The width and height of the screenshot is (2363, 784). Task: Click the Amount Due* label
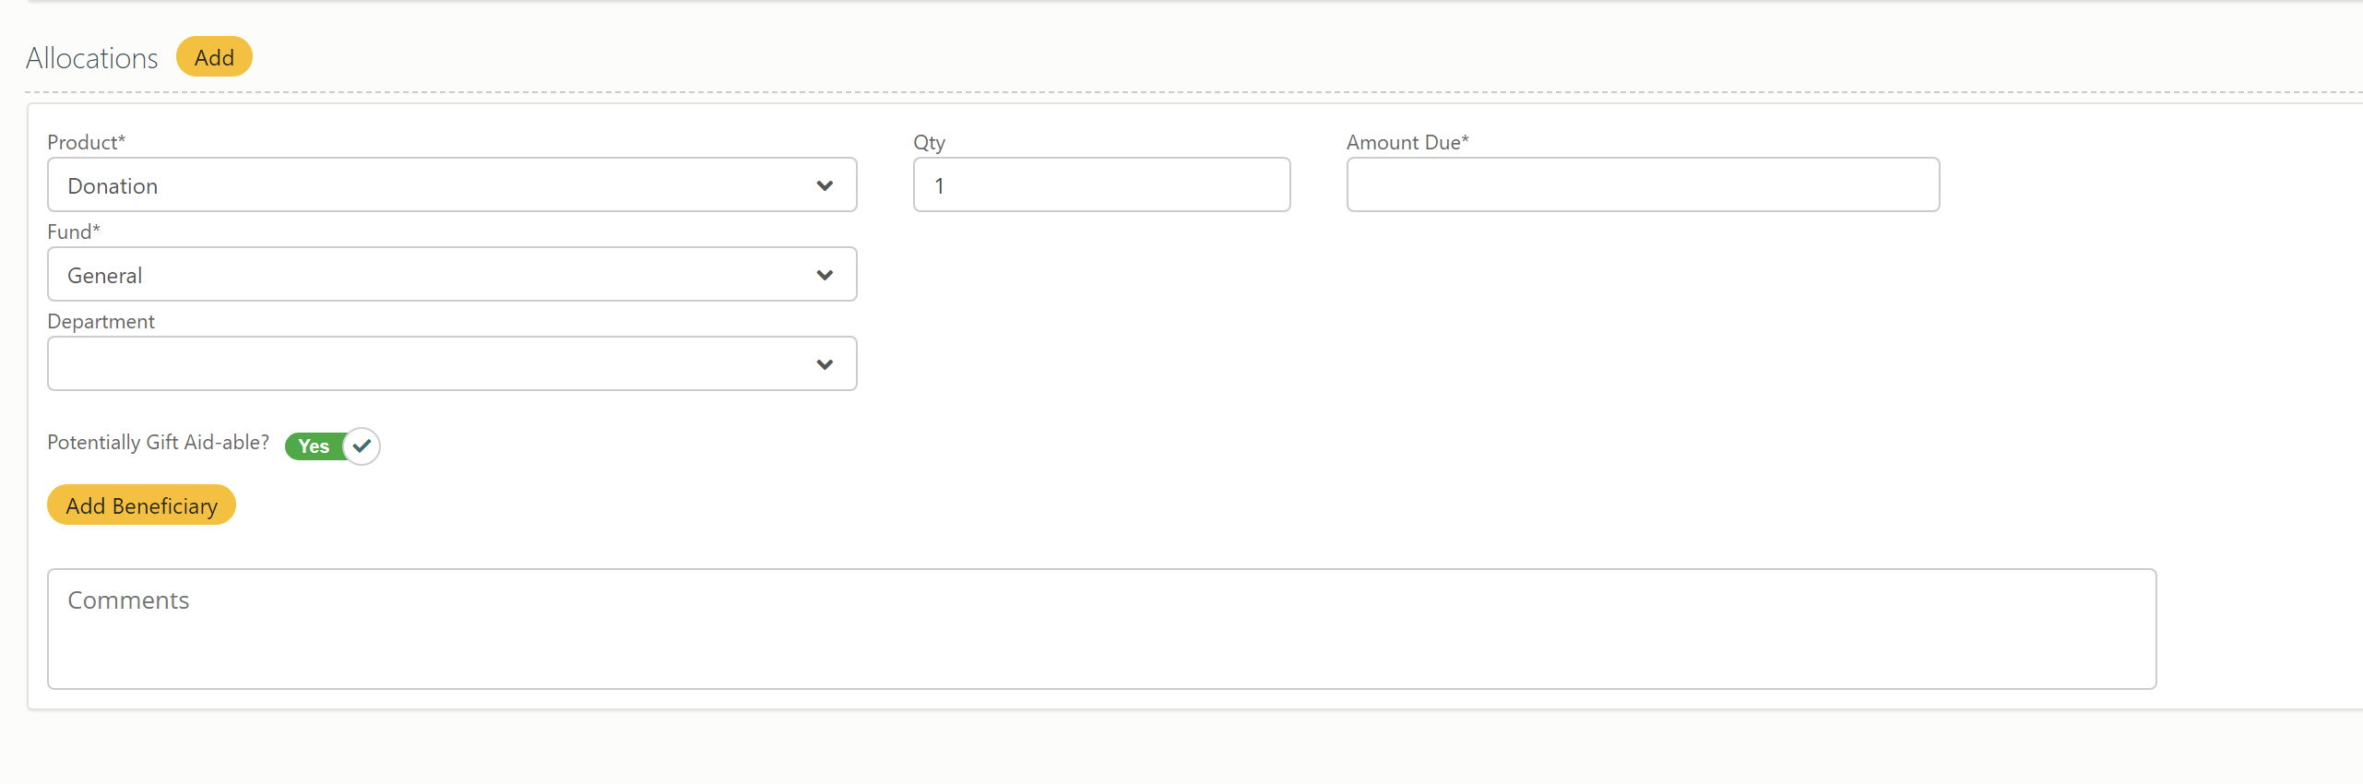1407,142
